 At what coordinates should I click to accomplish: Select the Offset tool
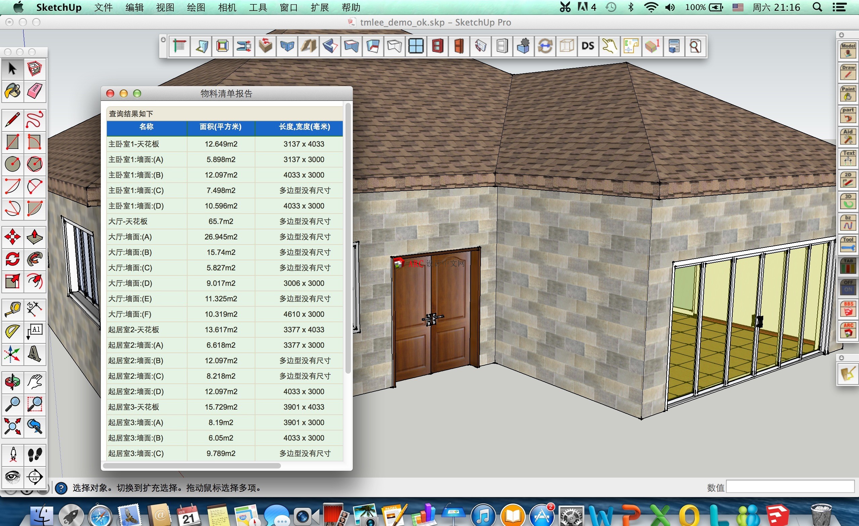pyautogui.click(x=35, y=281)
